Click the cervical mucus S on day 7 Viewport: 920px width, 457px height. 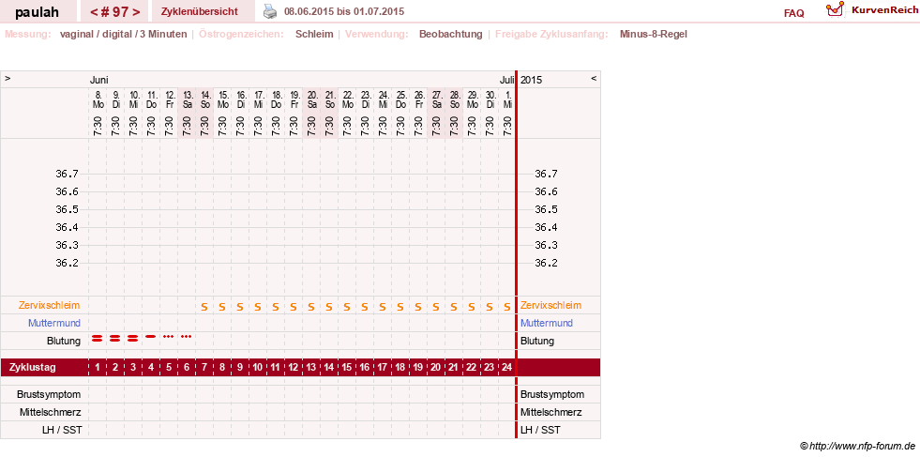(204, 307)
